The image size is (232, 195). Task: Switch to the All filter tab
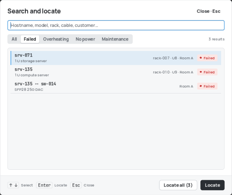tap(14, 39)
